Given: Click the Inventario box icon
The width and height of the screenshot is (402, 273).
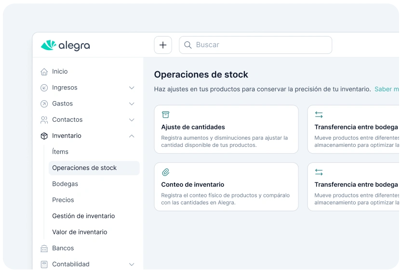Looking at the screenshot, I should (x=44, y=136).
